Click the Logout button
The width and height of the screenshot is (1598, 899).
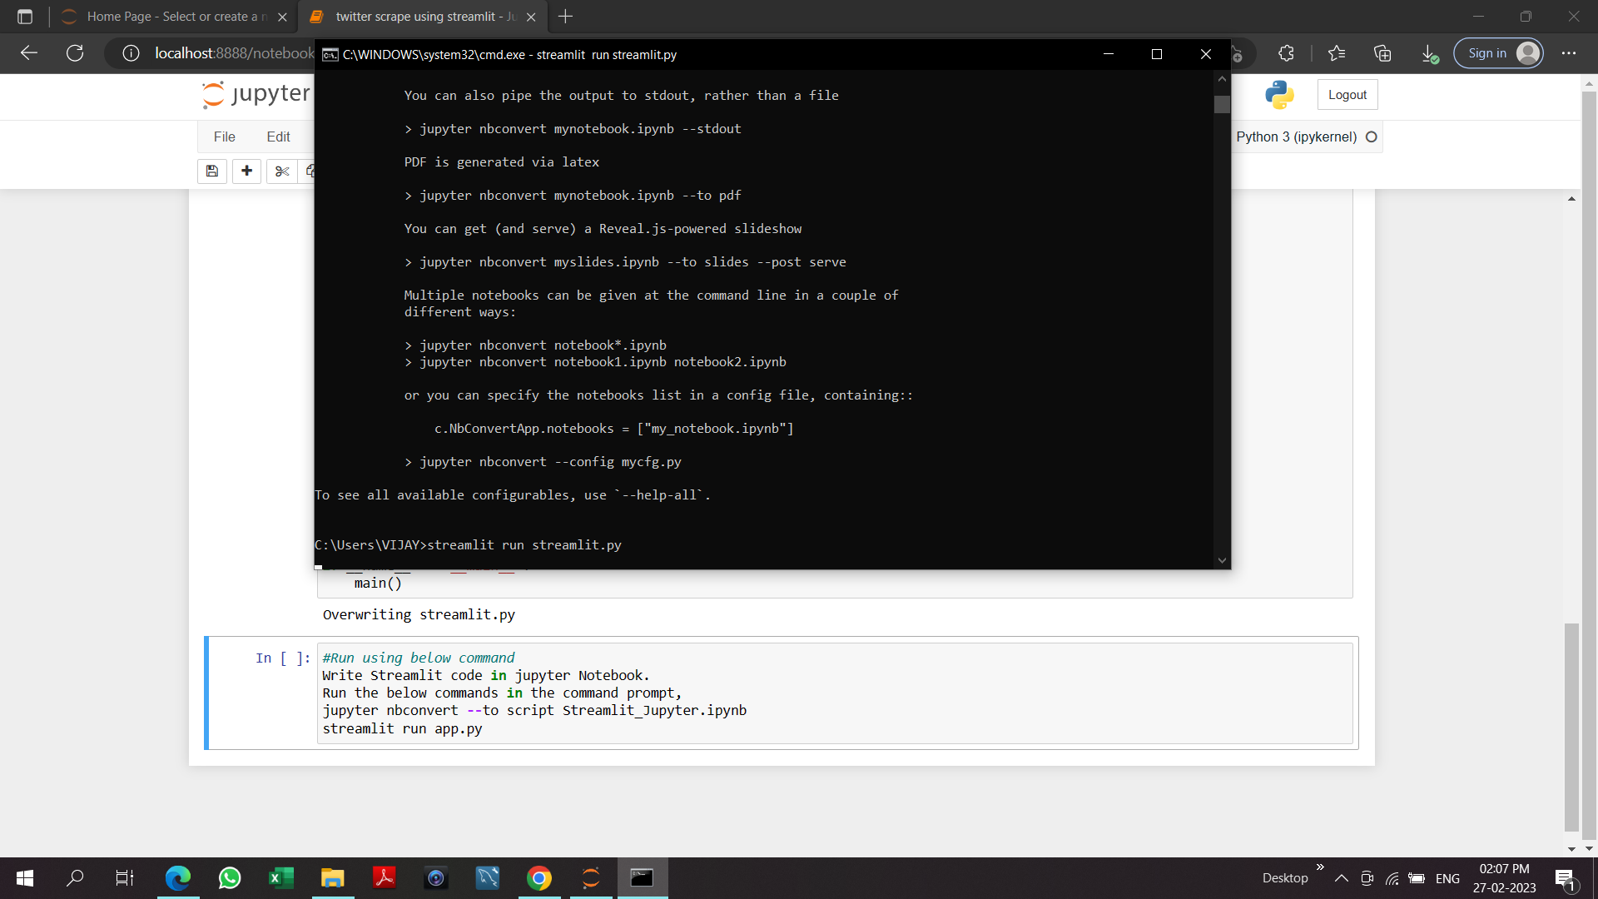(1347, 94)
